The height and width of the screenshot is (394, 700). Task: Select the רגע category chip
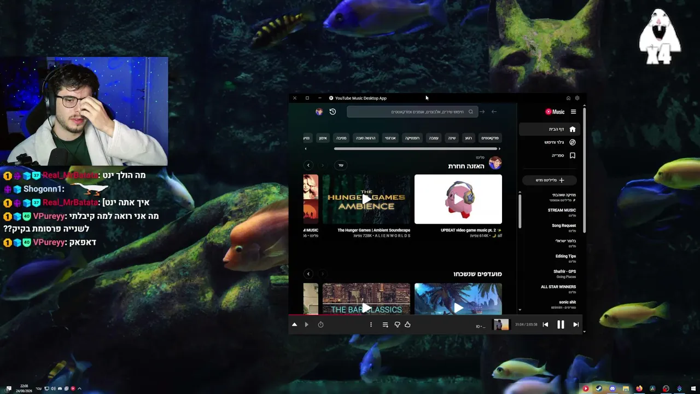(469, 138)
